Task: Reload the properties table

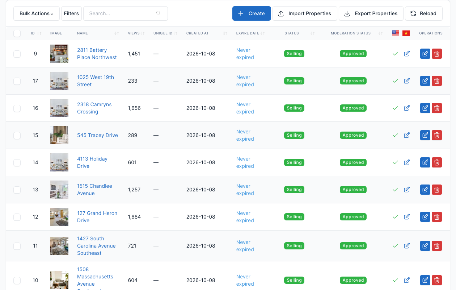Action: (423, 13)
